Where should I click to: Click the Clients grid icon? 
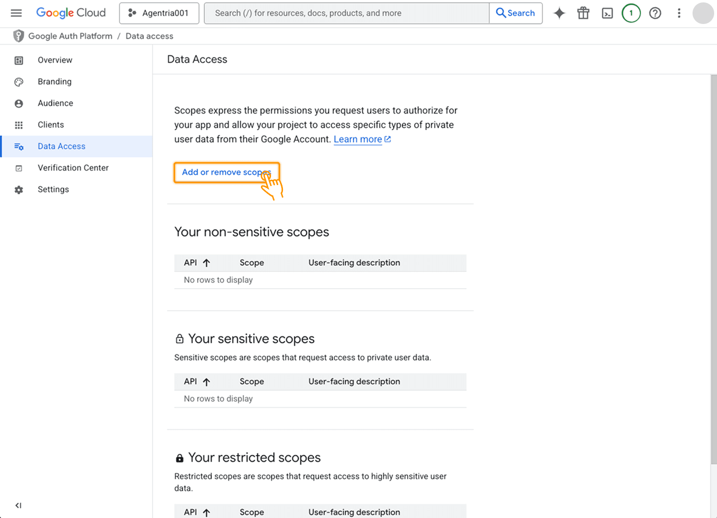coord(19,125)
